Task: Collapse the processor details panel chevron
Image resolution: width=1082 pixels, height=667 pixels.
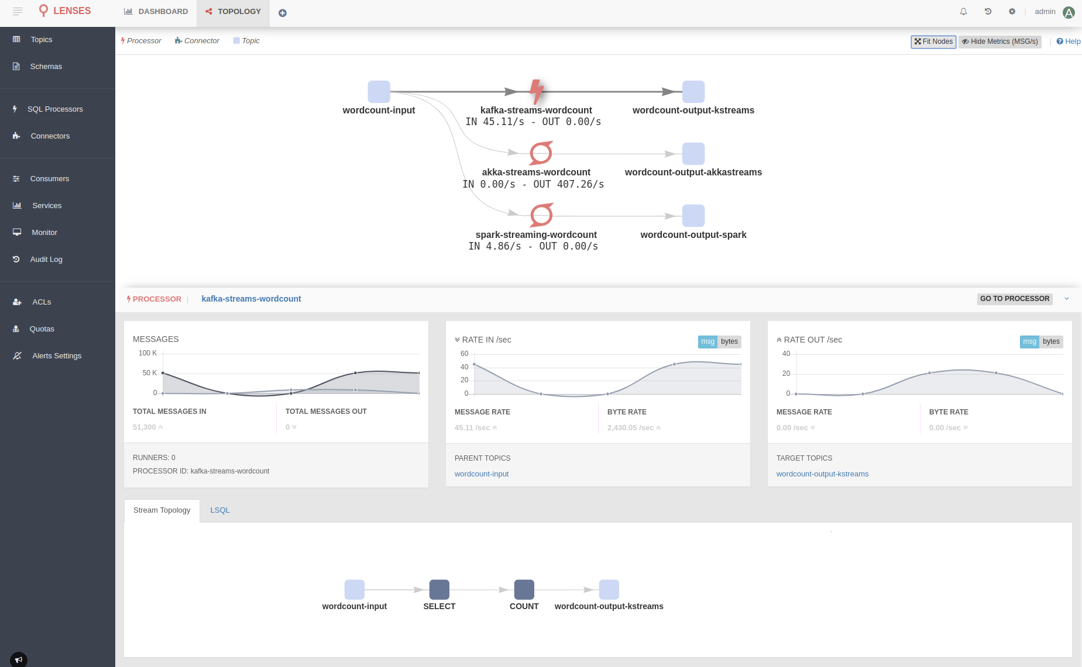Action: pos(1067,299)
